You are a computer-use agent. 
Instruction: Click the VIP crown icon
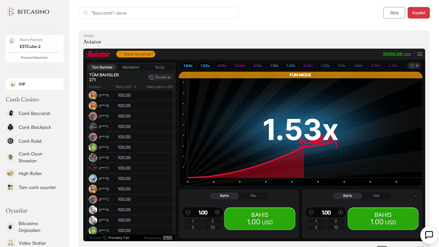tap(13, 84)
